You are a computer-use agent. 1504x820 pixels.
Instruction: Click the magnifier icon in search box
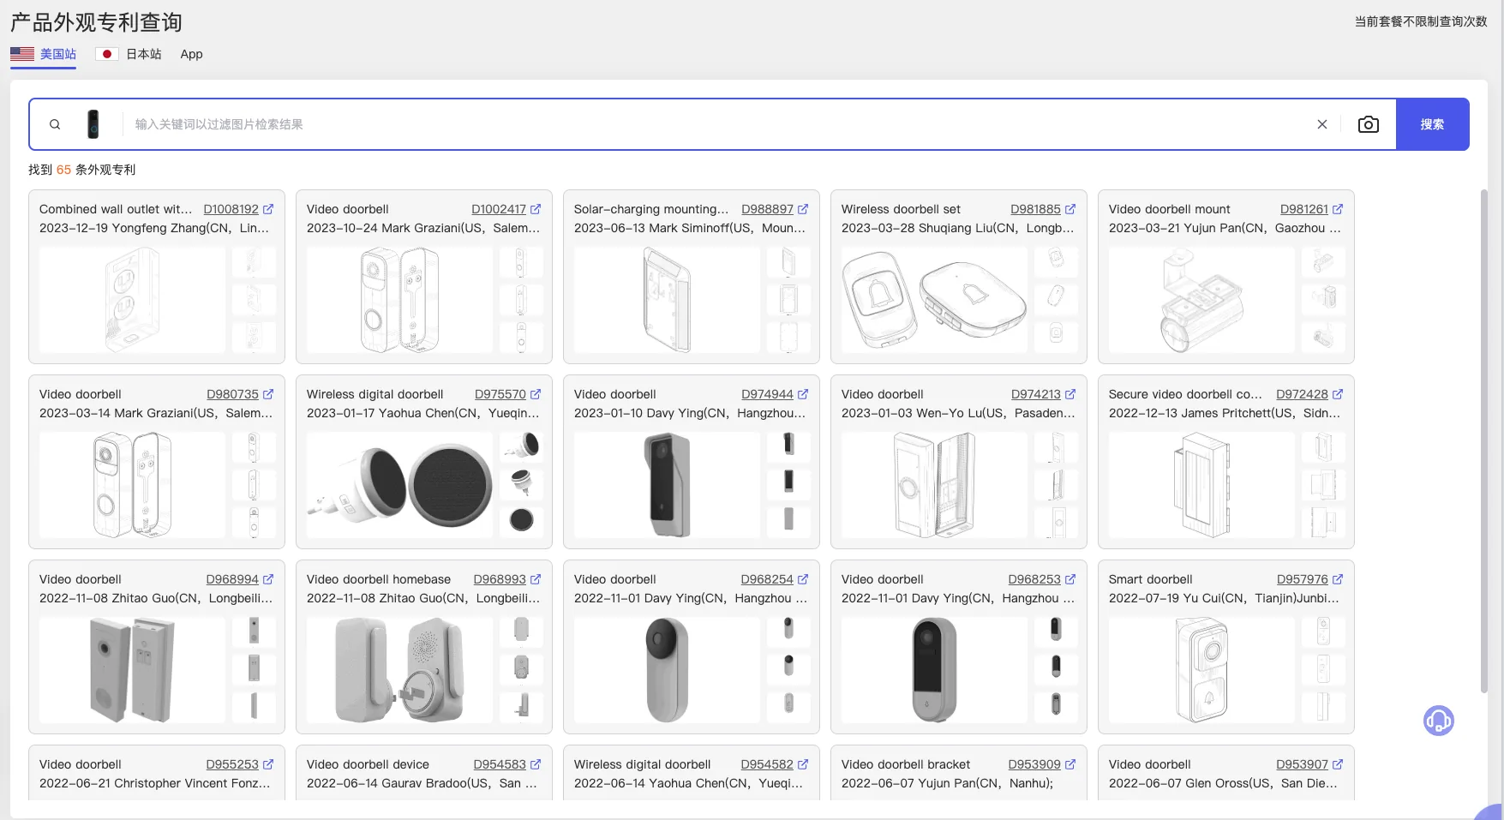tap(55, 124)
